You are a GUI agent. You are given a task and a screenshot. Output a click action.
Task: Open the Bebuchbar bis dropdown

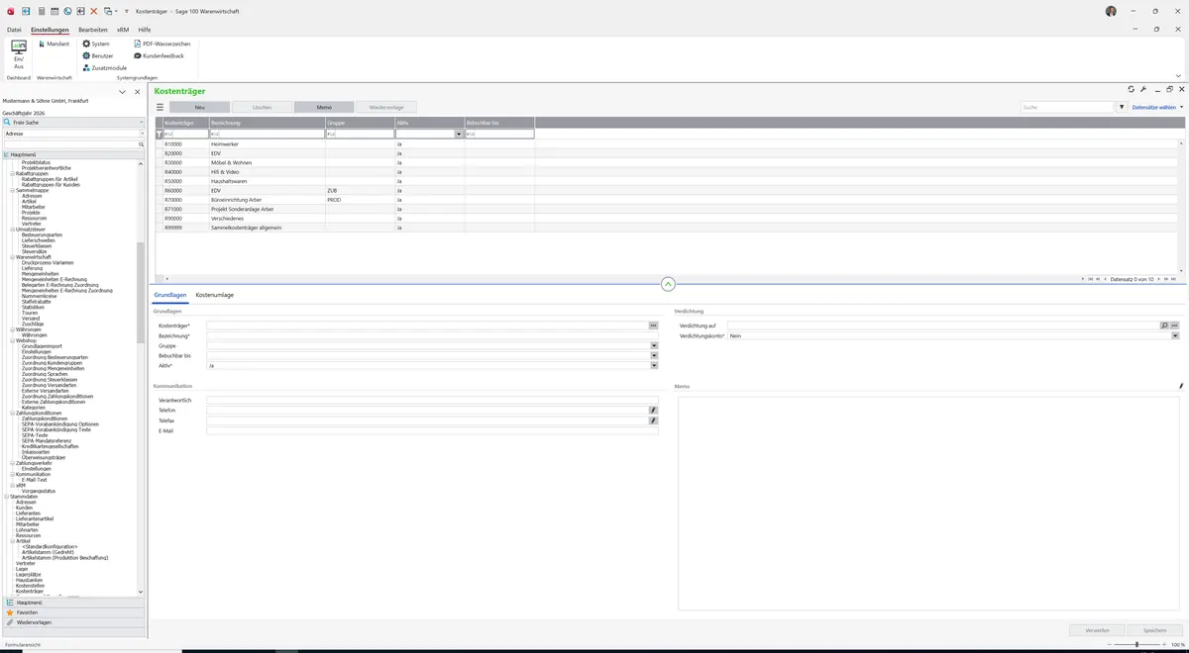tap(654, 355)
